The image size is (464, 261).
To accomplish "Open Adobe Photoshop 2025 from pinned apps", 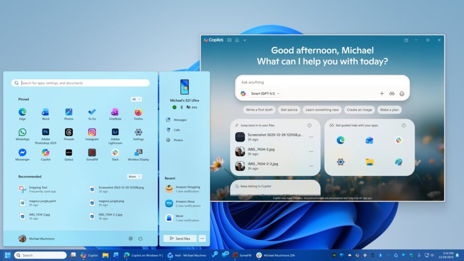I will point(45,132).
